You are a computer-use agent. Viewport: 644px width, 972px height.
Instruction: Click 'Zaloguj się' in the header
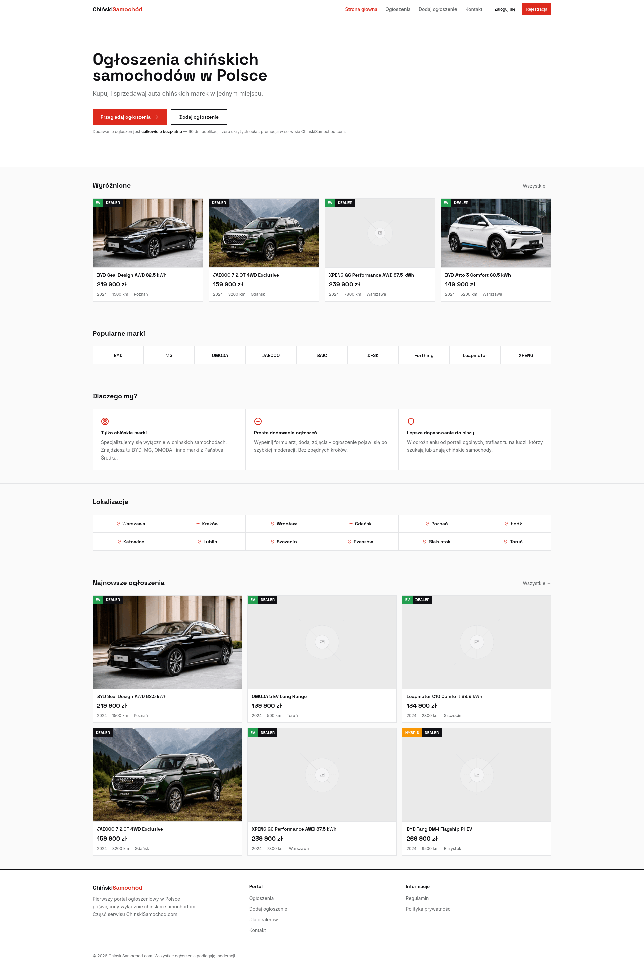point(504,9)
